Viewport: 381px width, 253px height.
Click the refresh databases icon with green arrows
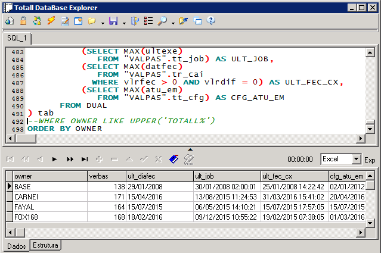(x=37, y=21)
